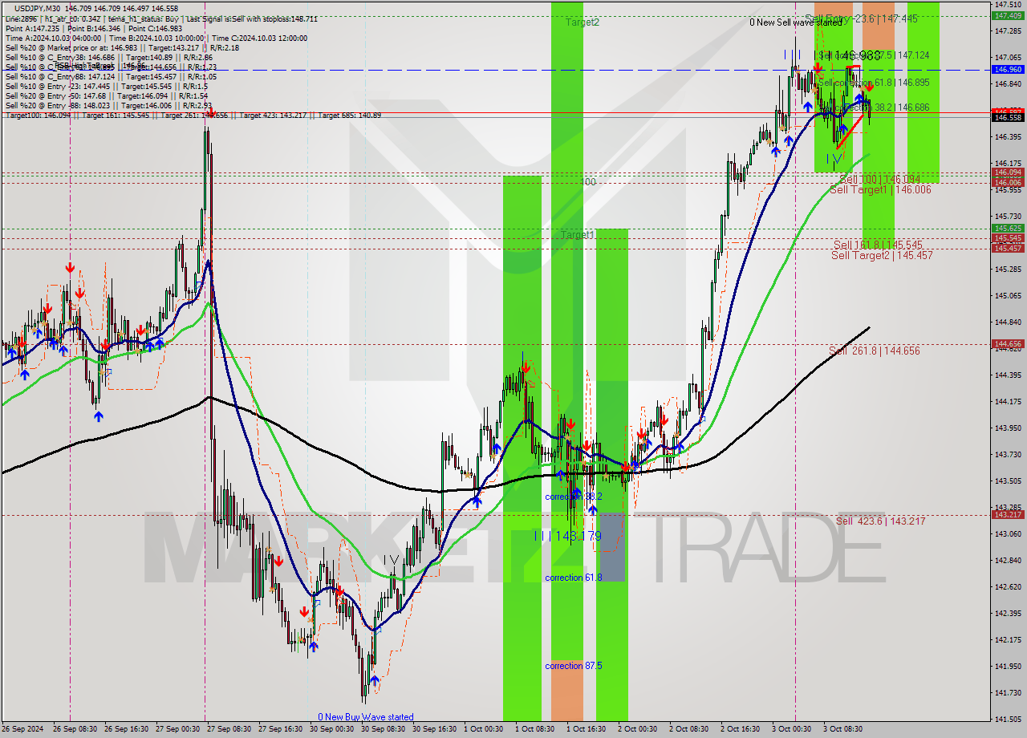This screenshot has height=738, width=1027.
Task: Click the 'correction 61.8' blue label
Action: point(573,578)
